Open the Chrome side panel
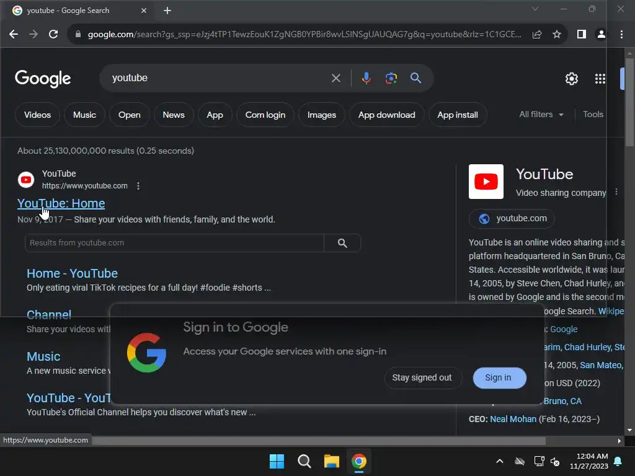The width and height of the screenshot is (635, 476). point(582,35)
